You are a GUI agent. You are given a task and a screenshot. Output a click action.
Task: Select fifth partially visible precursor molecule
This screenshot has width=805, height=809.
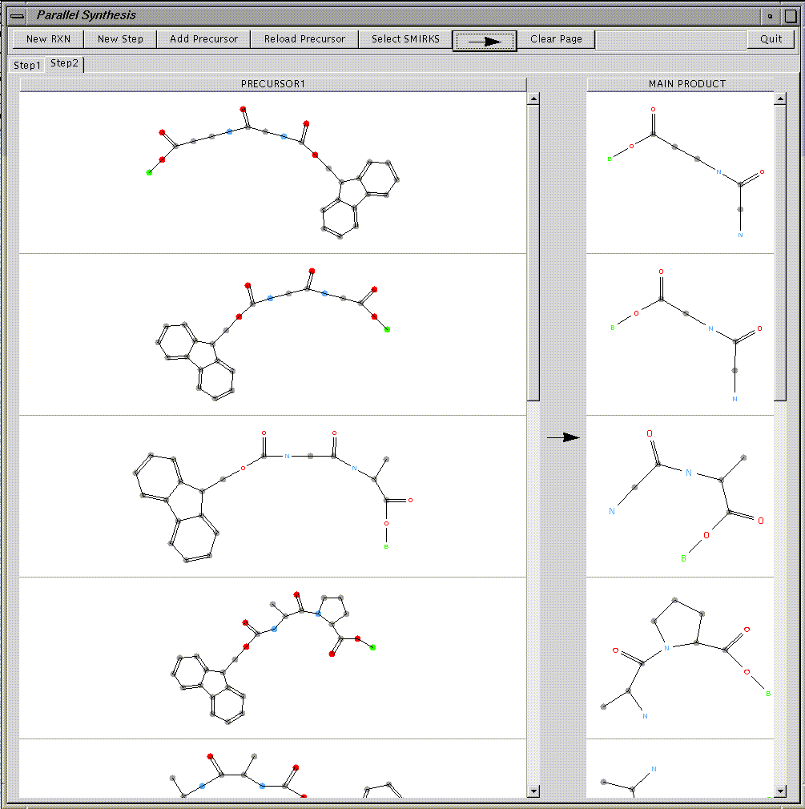pos(273,769)
